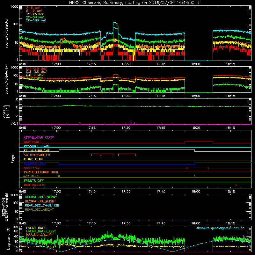Select the 3-6 keV legend label

click(33, 8)
